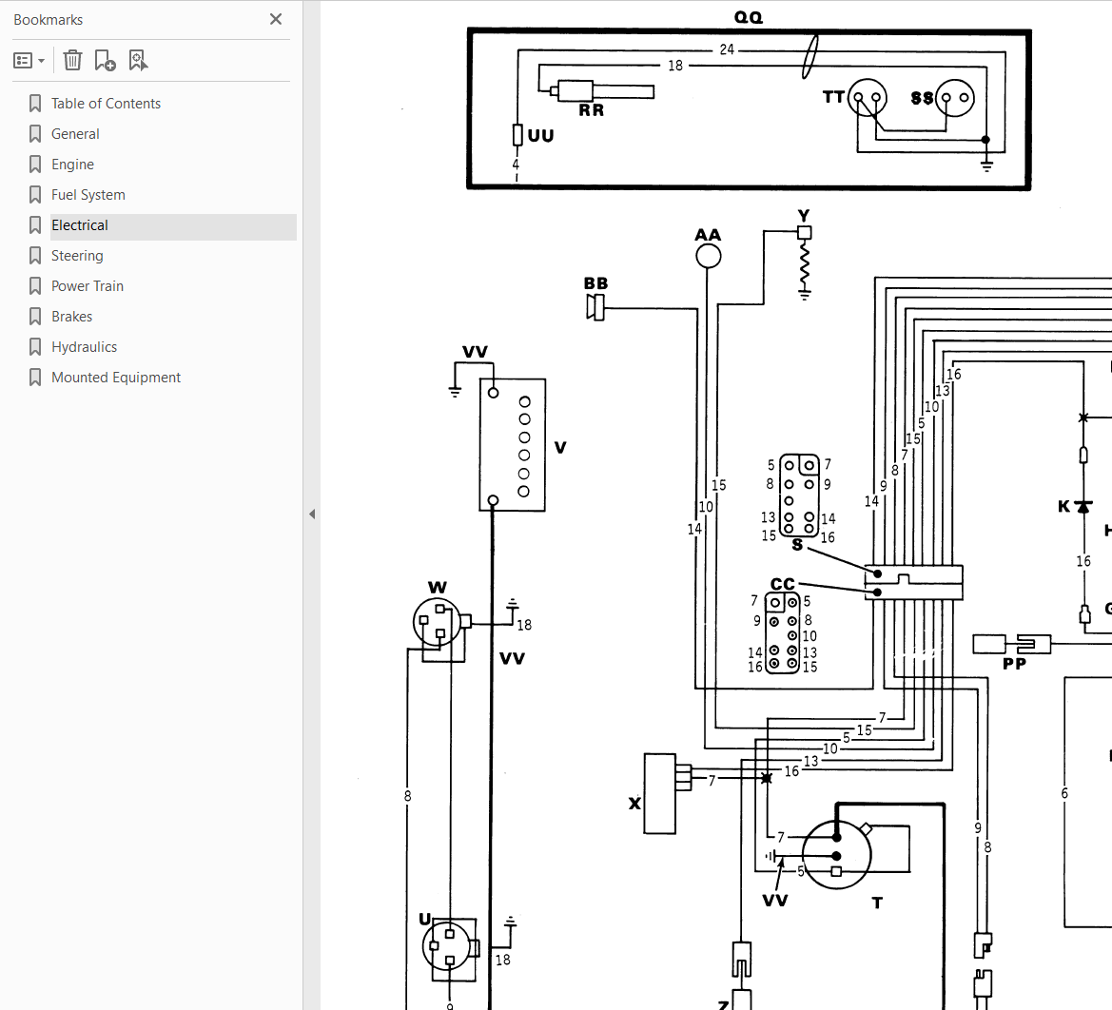Open the Power Train bookmark
This screenshot has height=1010, width=1112.
pos(88,286)
